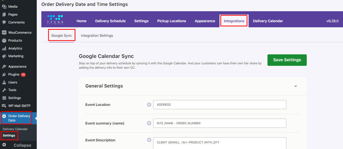Viewport: 343px width, 149px height.
Task: Open the Home tab
Action: tap(81, 21)
